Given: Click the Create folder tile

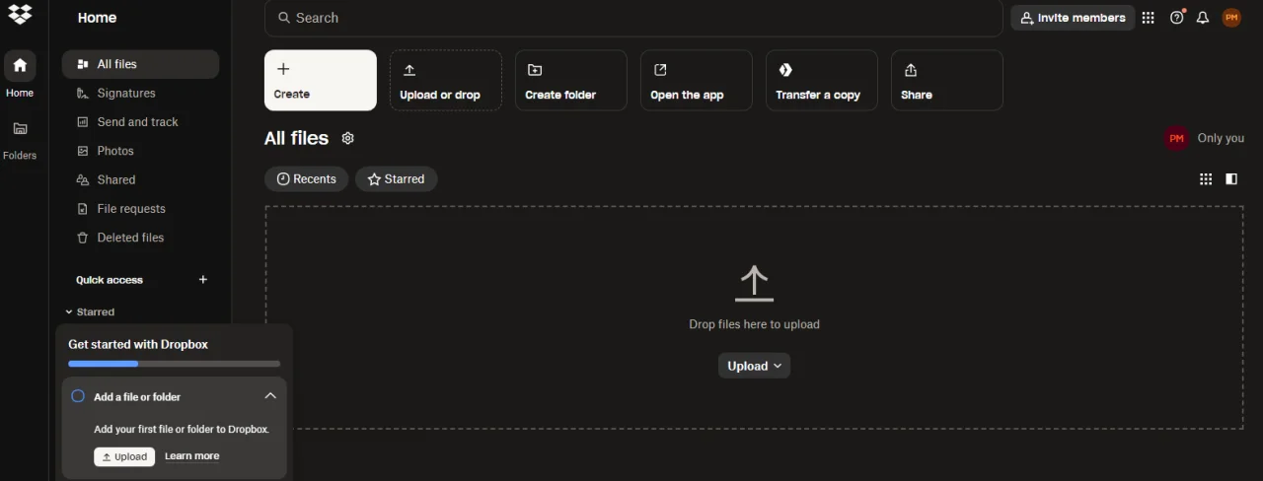Looking at the screenshot, I should point(571,81).
